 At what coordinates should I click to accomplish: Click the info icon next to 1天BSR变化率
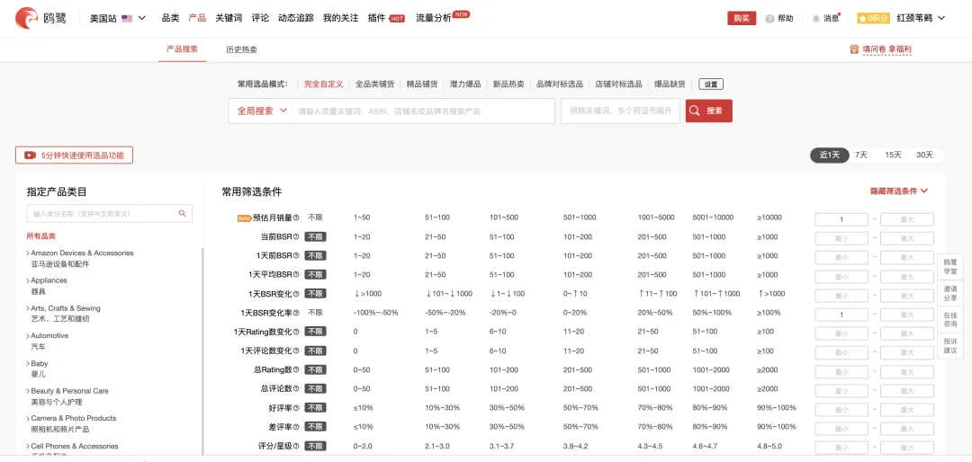tap(296, 313)
